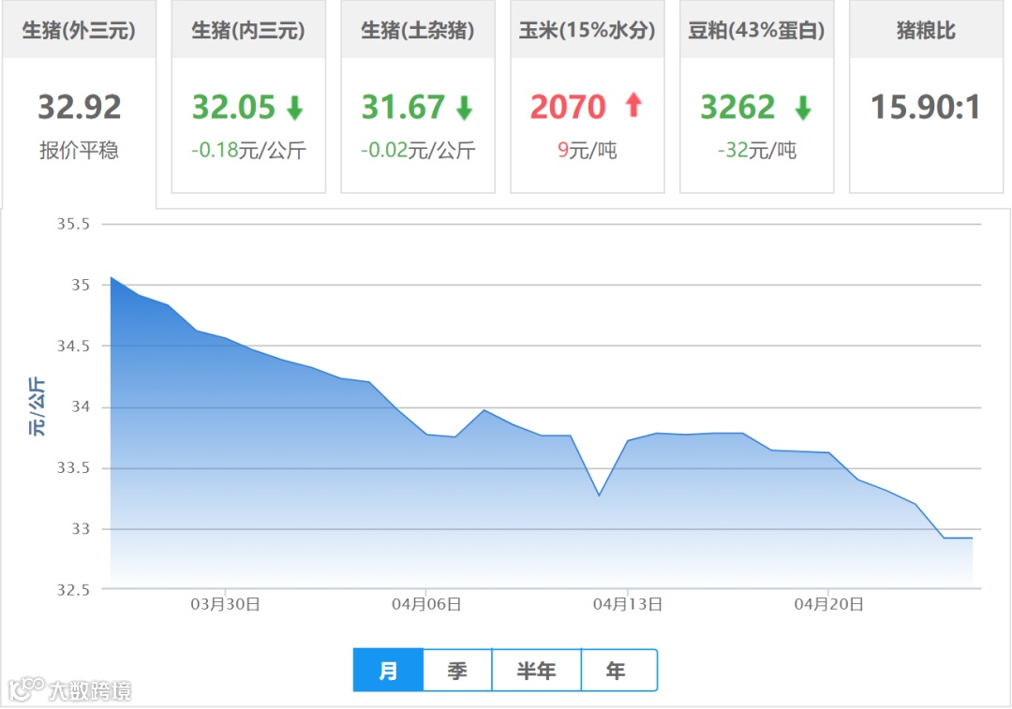Click the 34.5 y-axis label
Image resolution: width=1012 pixels, height=709 pixels.
click(73, 346)
